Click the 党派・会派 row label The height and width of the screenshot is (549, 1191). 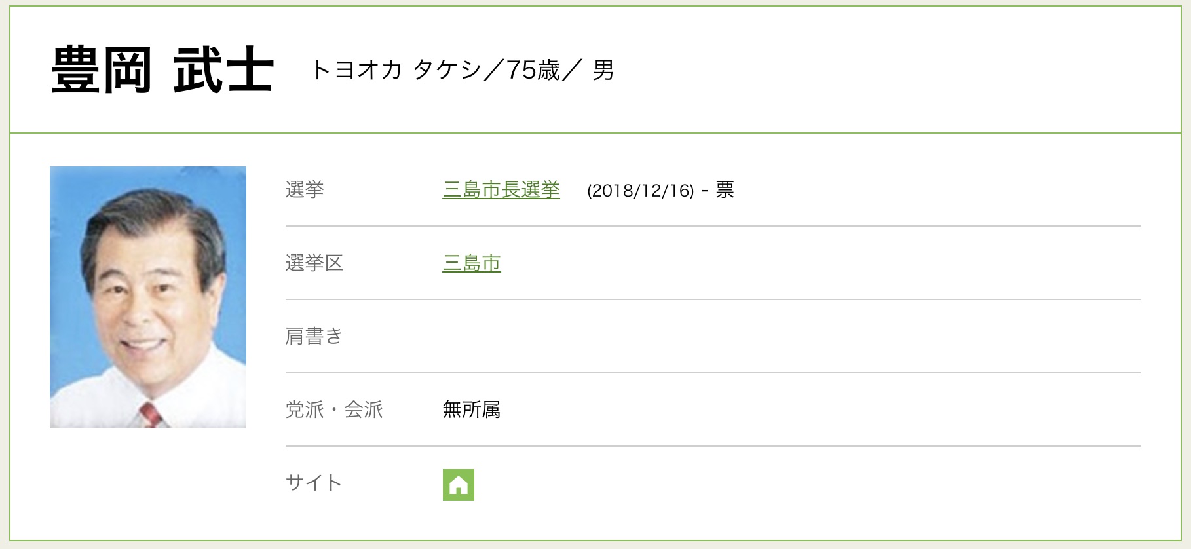pyautogui.click(x=334, y=410)
